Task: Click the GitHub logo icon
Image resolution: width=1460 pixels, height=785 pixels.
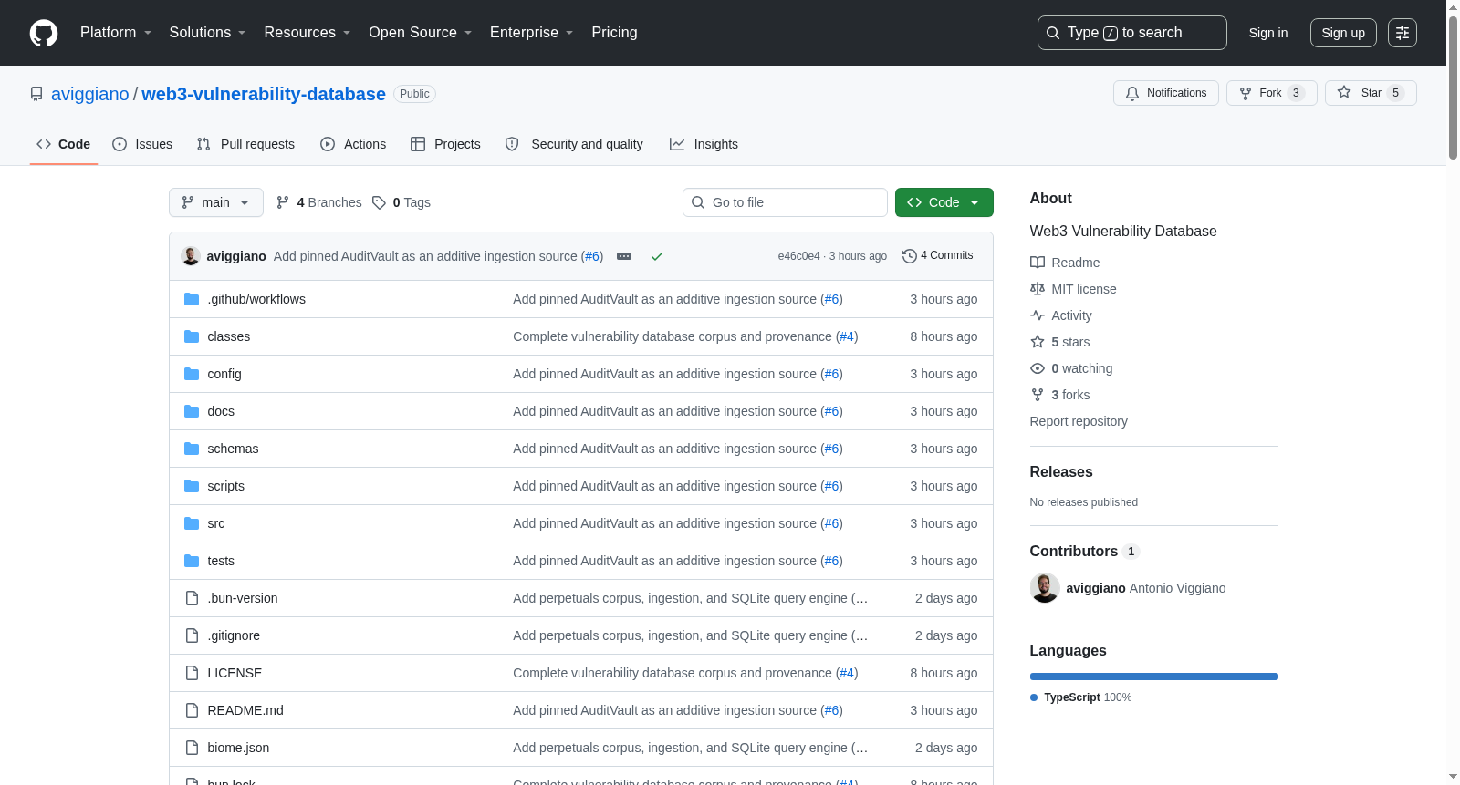Action: (44, 33)
